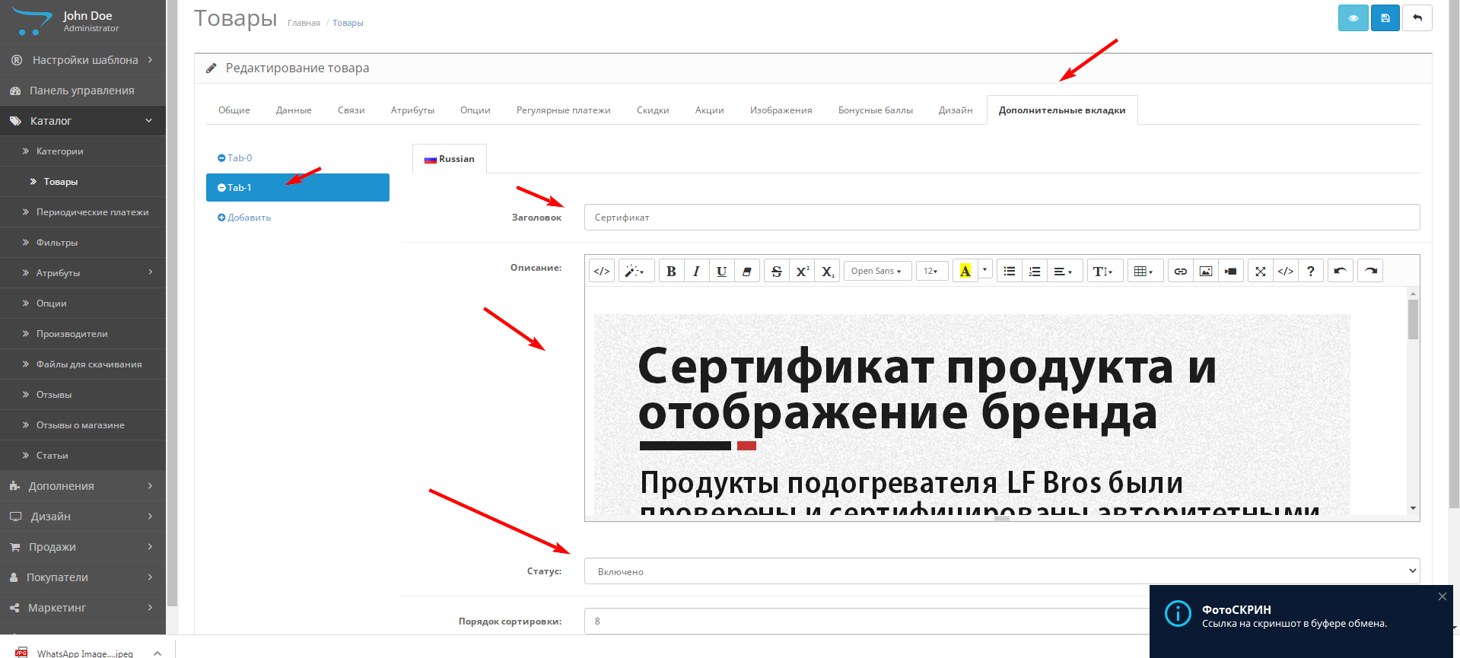Open the text color options arrow
1460x658 pixels.
tap(985, 269)
